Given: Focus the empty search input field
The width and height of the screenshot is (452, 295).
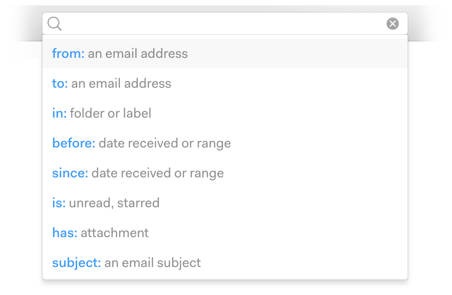Looking at the screenshot, I should 222,24.
